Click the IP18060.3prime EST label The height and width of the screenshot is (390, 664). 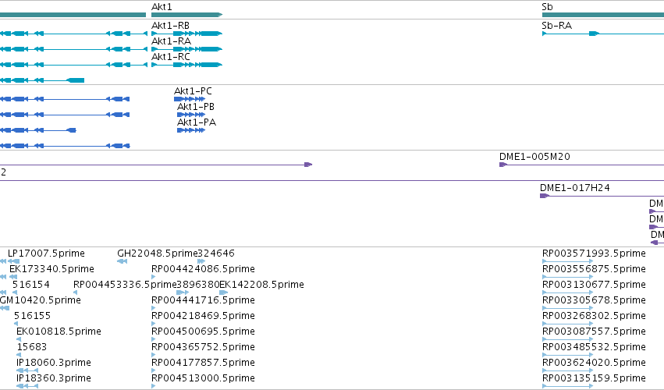54,363
